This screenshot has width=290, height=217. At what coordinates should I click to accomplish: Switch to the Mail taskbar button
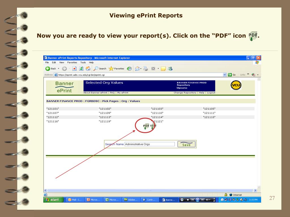click(75, 200)
